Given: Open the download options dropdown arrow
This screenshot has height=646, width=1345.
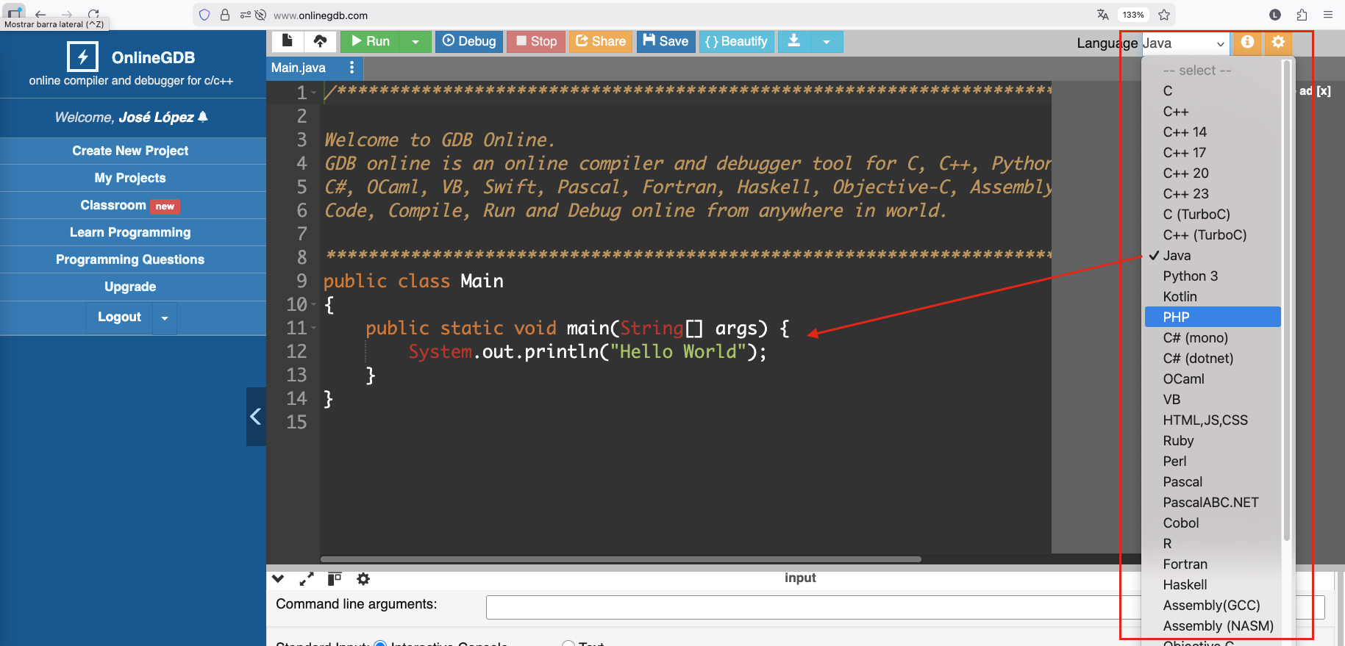Looking at the screenshot, I should point(827,42).
